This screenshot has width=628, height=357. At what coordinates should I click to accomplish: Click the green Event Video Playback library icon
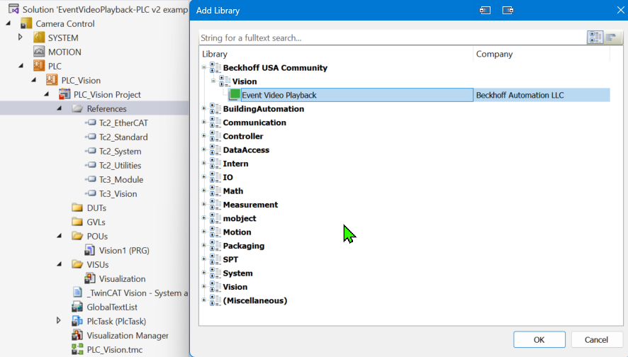(x=235, y=95)
